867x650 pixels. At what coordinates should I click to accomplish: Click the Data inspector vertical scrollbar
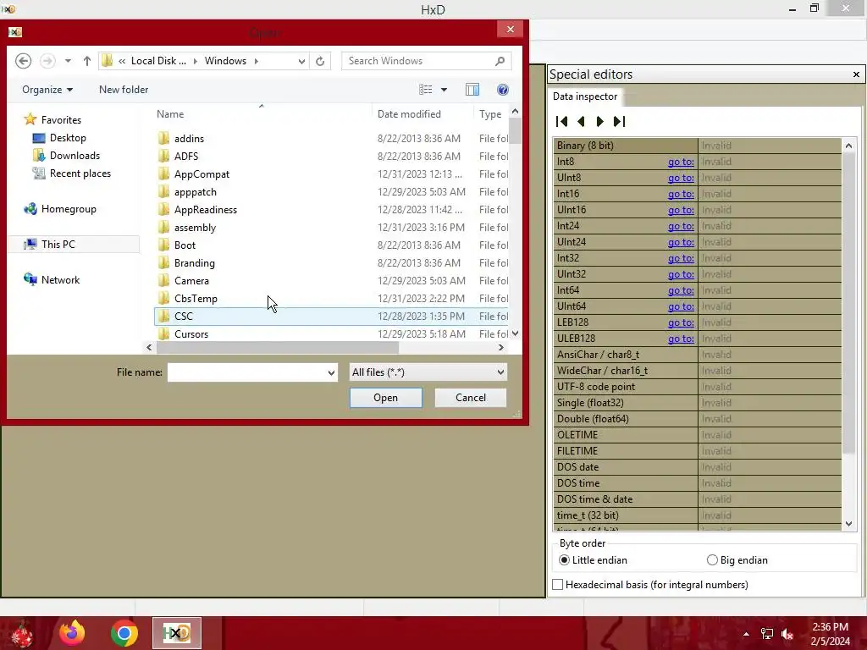pyautogui.click(x=848, y=304)
